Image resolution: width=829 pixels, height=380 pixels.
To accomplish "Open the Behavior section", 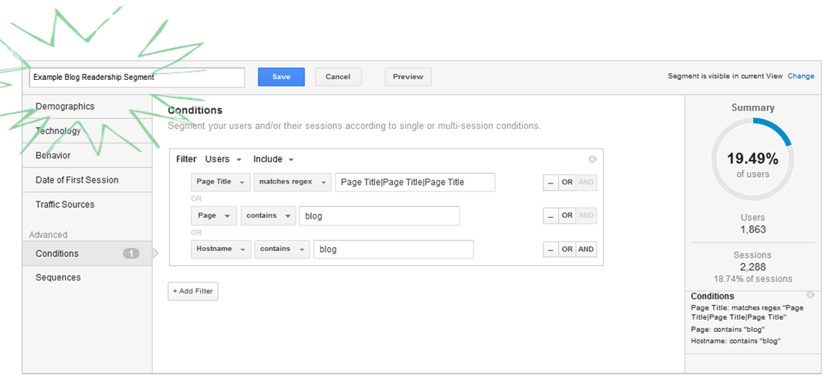I will [x=87, y=156].
